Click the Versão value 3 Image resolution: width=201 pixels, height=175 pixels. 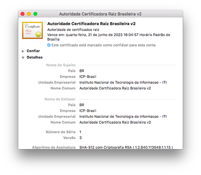[80, 138]
